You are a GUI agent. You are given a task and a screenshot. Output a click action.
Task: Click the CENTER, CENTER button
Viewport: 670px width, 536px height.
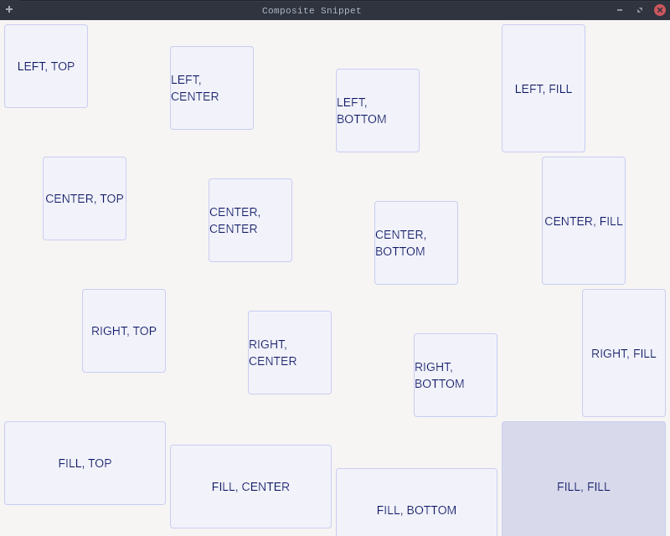[250, 220]
